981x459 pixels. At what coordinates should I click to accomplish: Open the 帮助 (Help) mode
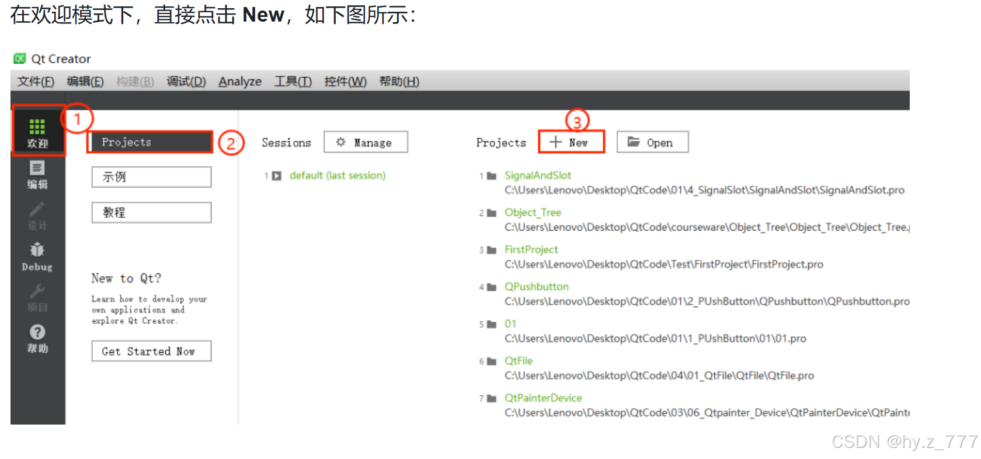(x=37, y=339)
